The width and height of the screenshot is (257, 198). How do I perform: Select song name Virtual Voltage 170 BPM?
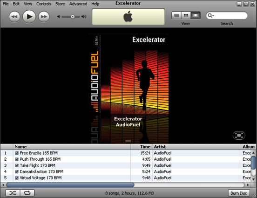point(41,178)
